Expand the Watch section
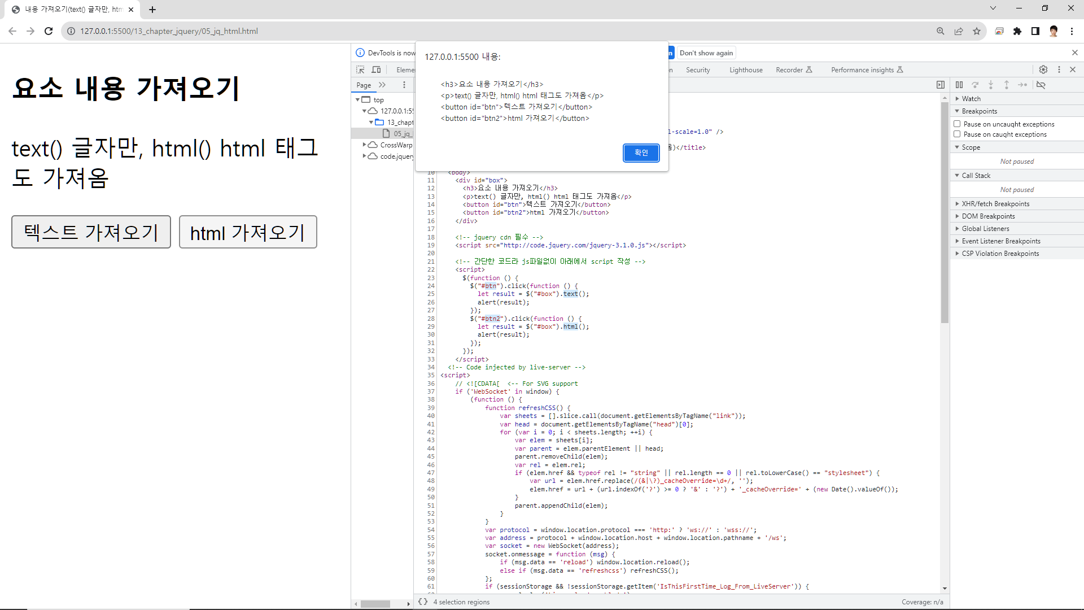Image resolution: width=1084 pixels, height=610 pixels. click(971, 98)
